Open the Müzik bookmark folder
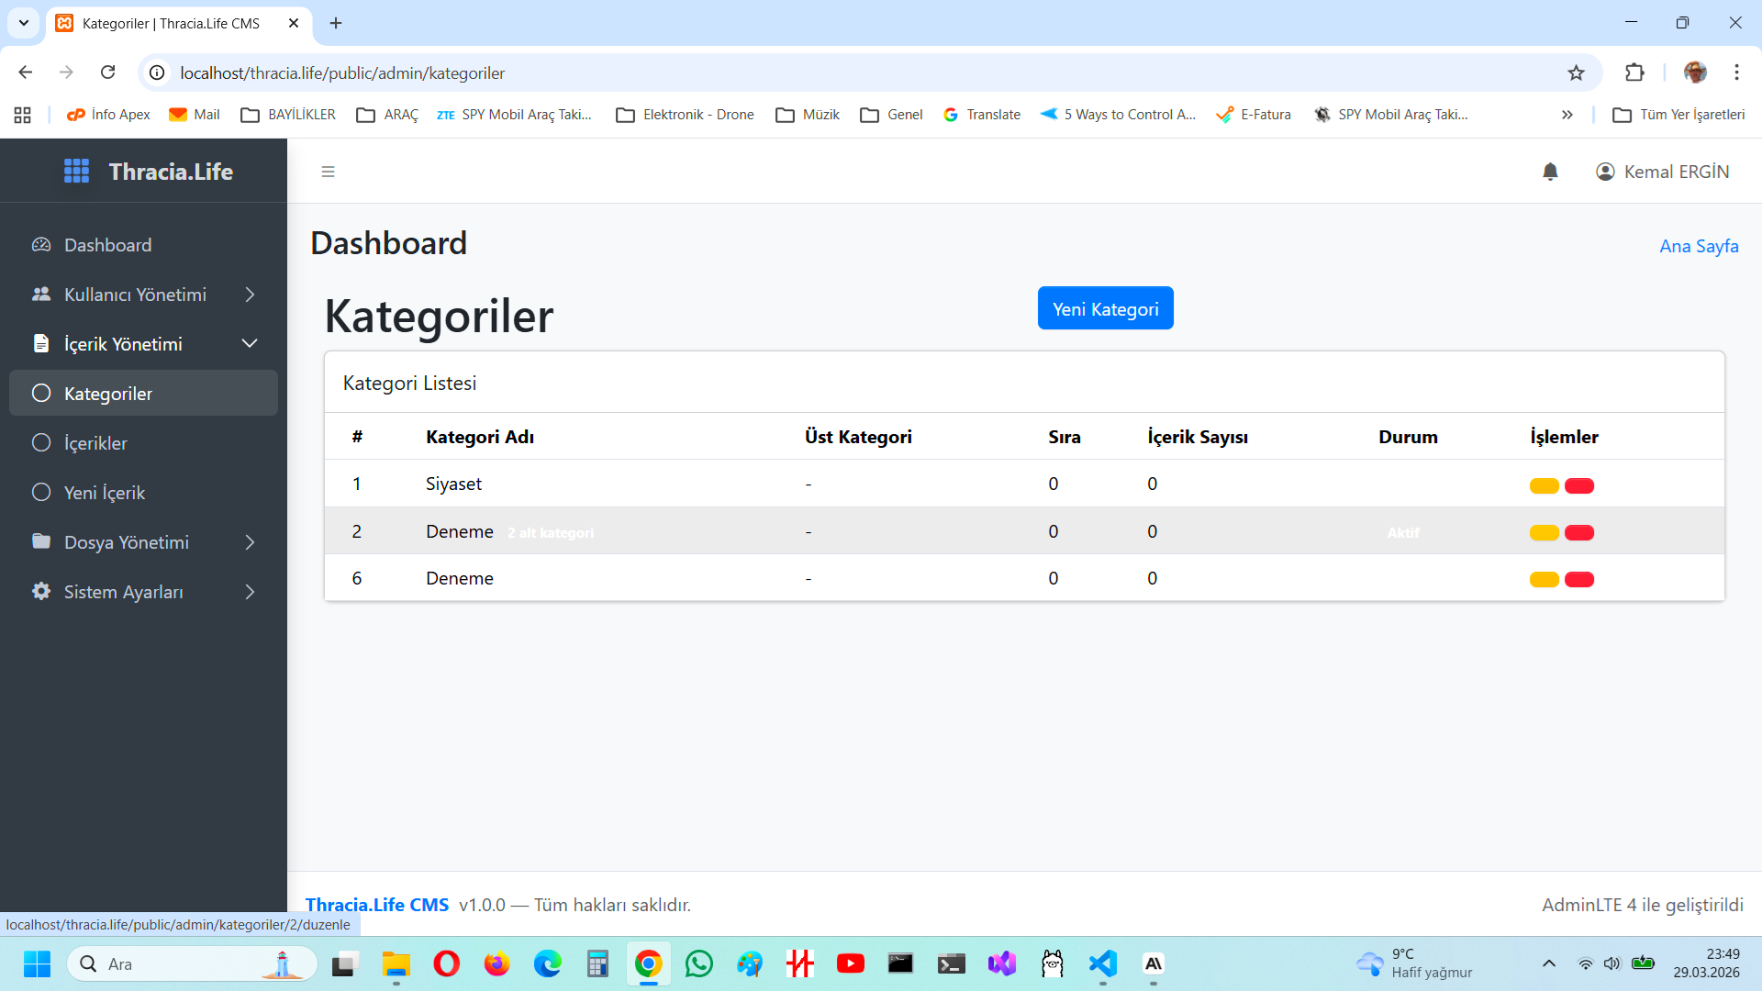This screenshot has height=991, width=1762. pos(808,115)
